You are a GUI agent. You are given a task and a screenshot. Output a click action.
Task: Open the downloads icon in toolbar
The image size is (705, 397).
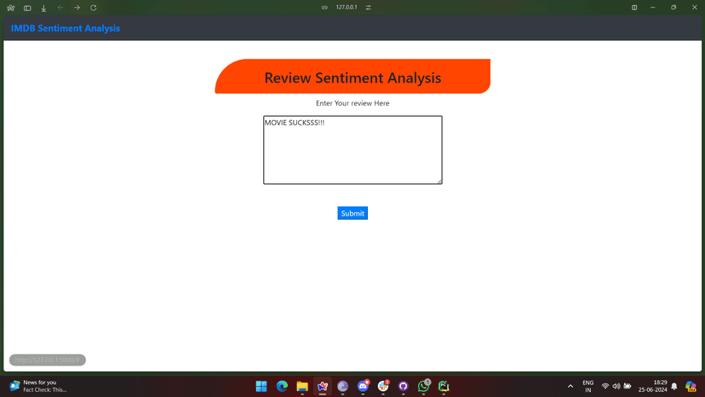coord(43,8)
